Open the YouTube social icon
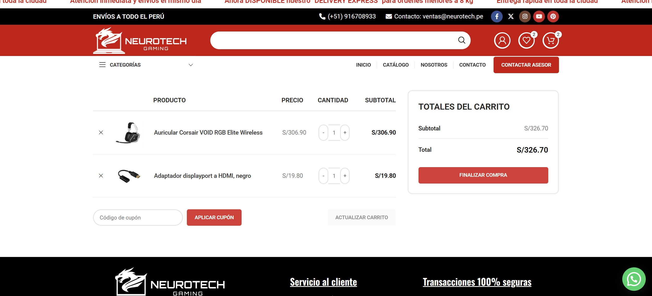This screenshot has height=296, width=652. pyautogui.click(x=539, y=17)
